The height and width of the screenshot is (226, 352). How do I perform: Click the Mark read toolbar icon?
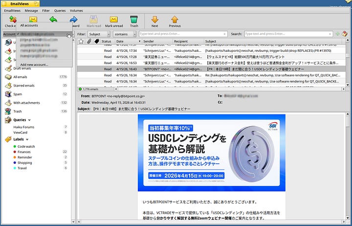point(93,19)
